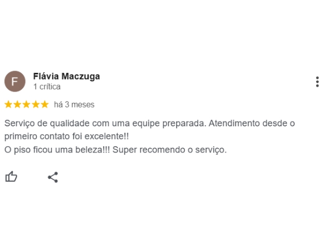Screen dimensions: 331x251
Task: Select the fifth and last rating star
Action: pyautogui.click(x=44, y=104)
